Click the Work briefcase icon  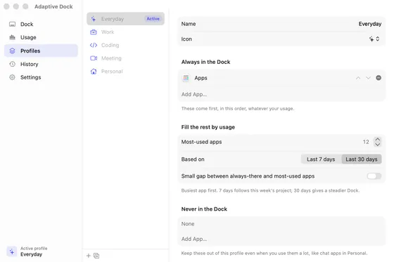click(94, 32)
